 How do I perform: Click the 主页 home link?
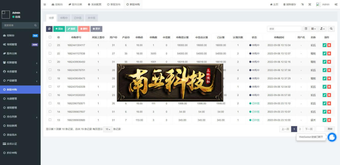[274, 4]
